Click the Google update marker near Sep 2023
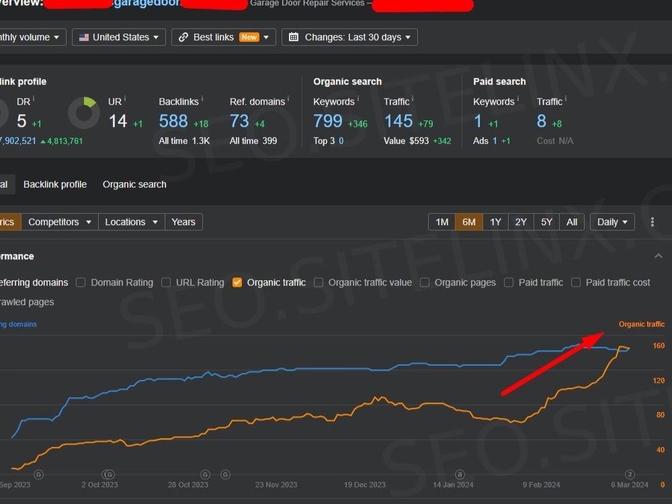Image resolution: width=672 pixels, height=504 pixels. [x=38, y=474]
